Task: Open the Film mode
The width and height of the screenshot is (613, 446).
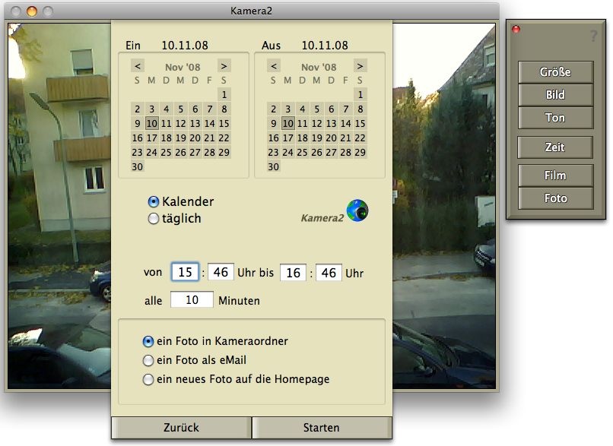Action: click(x=555, y=176)
